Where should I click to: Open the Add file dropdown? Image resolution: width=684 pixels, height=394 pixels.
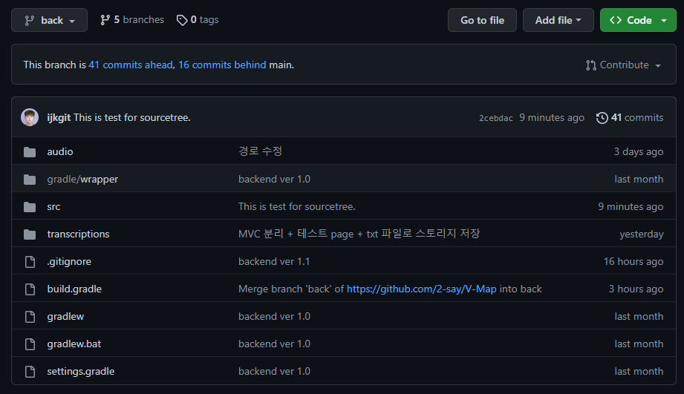pyautogui.click(x=558, y=20)
